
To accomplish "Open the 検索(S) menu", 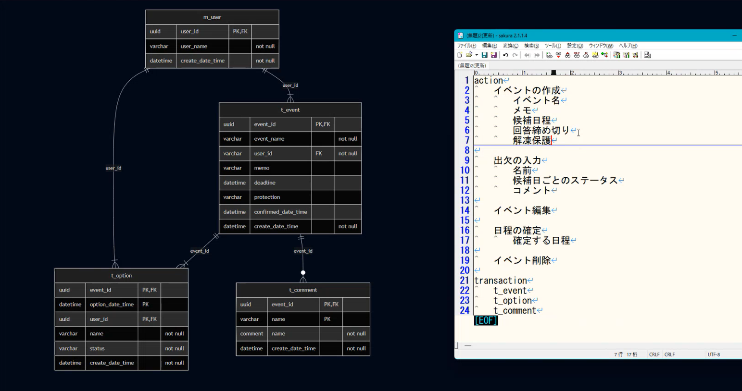I will point(531,46).
